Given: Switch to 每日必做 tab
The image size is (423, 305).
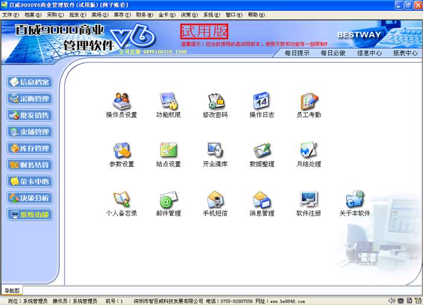Looking at the screenshot, I should 333,53.
